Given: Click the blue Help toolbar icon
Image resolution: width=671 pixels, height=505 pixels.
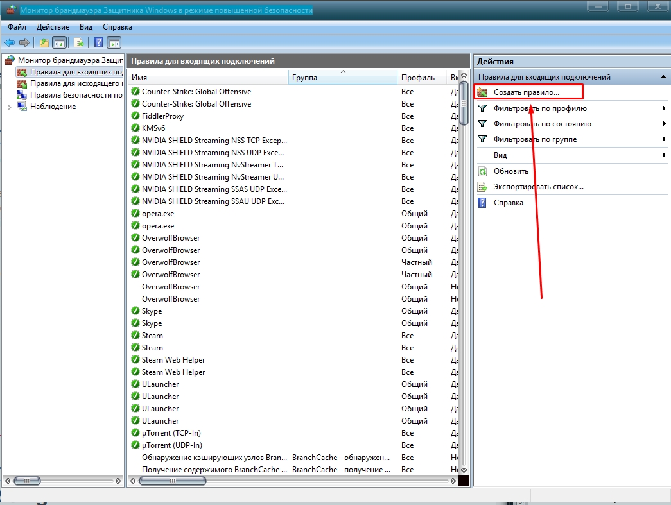Looking at the screenshot, I should pos(98,42).
